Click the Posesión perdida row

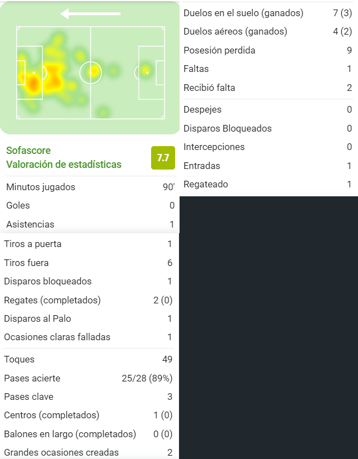point(268,50)
